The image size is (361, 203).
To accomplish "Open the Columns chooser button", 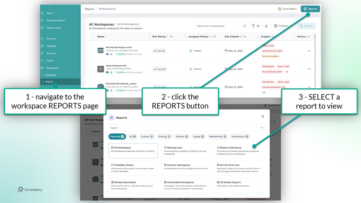I will pos(281,26).
